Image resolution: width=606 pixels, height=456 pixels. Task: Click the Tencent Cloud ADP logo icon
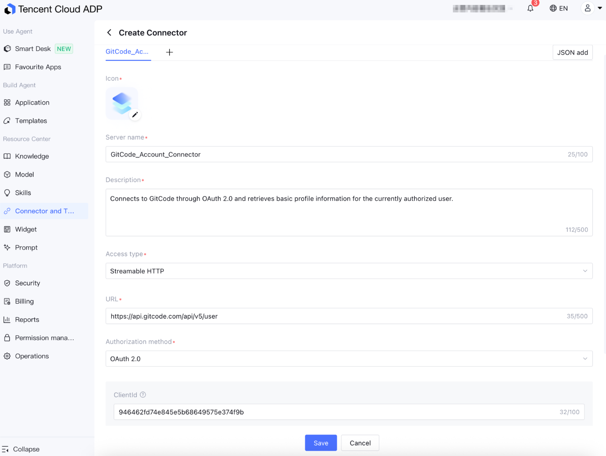click(x=10, y=9)
